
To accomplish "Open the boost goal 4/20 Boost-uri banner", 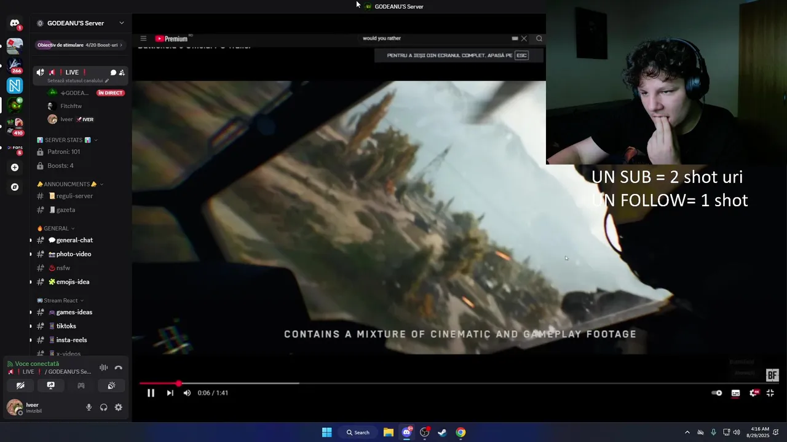I will [x=81, y=45].
